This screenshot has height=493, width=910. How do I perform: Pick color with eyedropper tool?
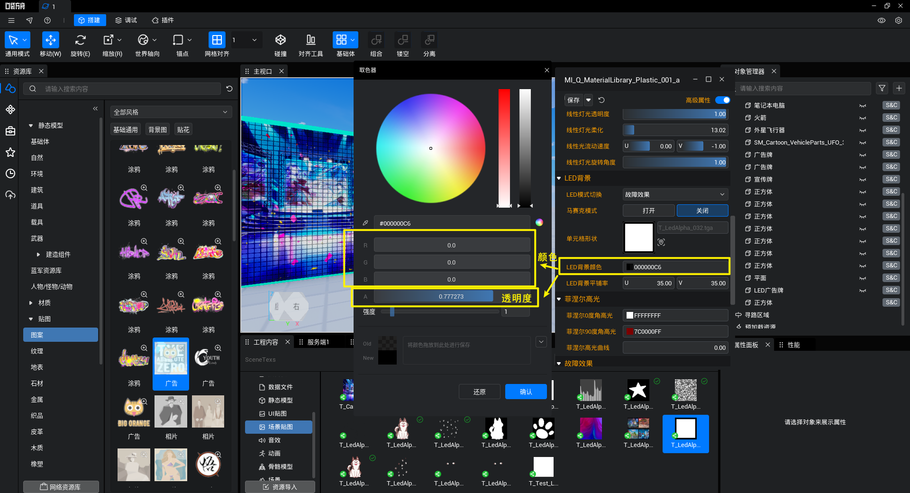tap(365, 223)
